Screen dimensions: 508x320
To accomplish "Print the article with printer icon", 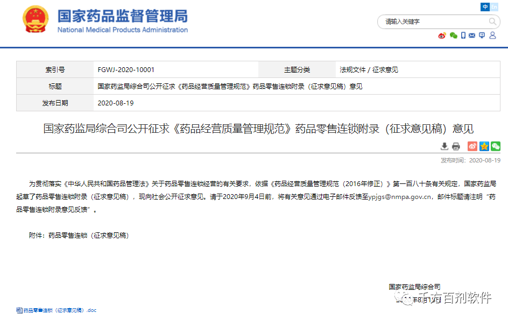I will (x=456, y=146).
